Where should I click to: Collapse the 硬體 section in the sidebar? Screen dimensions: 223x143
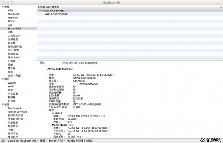(3, 7)
